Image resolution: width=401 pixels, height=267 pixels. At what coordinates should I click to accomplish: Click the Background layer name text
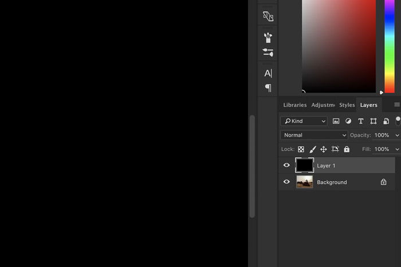point(332,182)
